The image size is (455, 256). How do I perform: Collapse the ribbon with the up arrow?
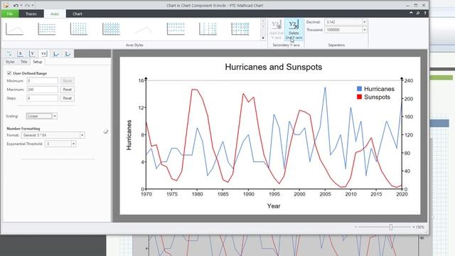[411, 14]
